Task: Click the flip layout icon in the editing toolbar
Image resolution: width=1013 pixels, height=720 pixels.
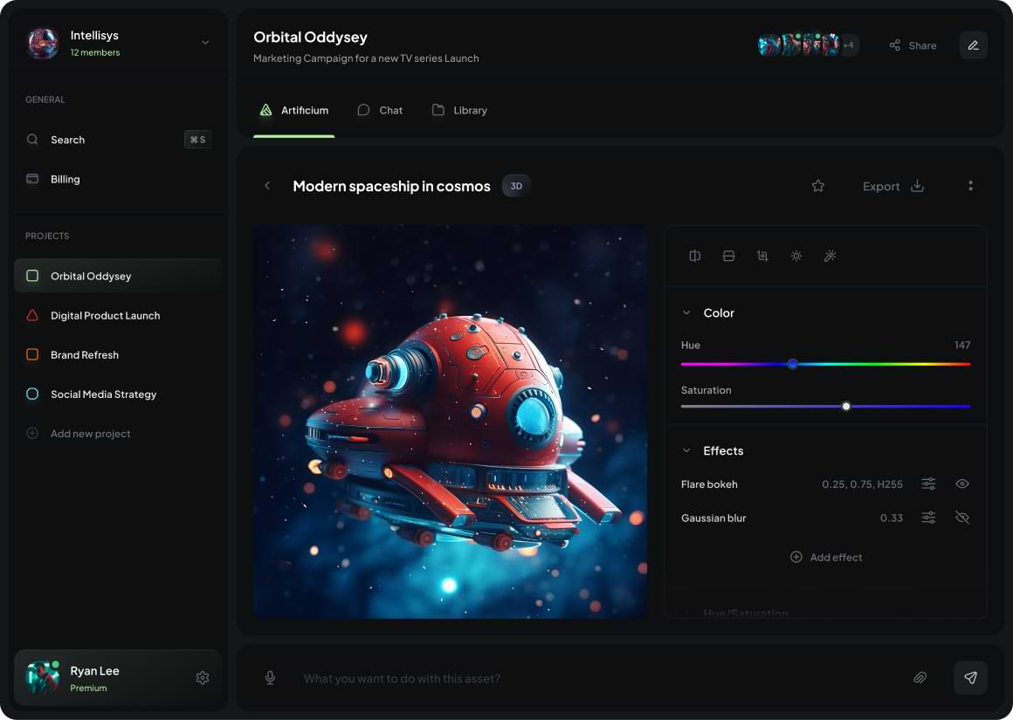Action: click(x=728, y=256)
